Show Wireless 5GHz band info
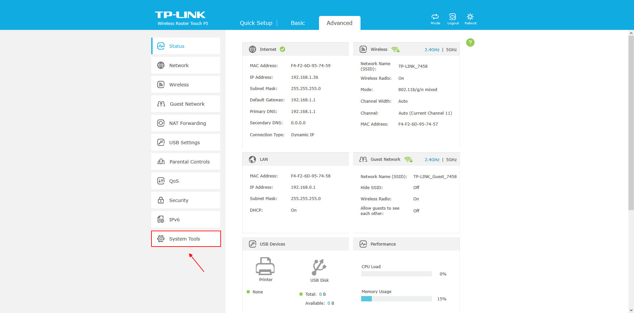Screen dimensions: 634x313 (451, 50)
